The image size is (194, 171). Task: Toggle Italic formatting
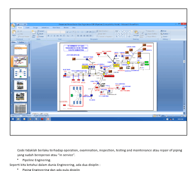click(52, 35)
